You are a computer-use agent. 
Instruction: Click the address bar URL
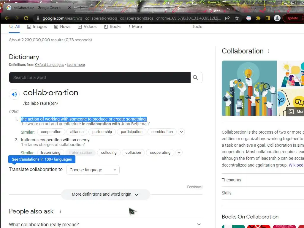coord(132,18)
